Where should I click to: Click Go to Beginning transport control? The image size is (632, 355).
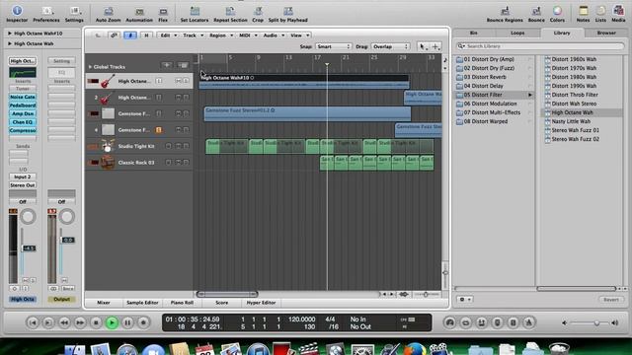[x=33, y=322]
